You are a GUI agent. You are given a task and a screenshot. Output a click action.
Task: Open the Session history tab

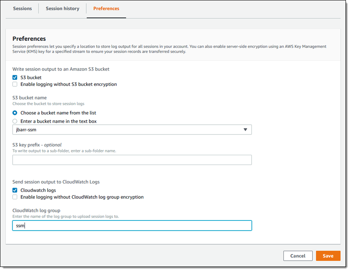(x=62, y=9)
